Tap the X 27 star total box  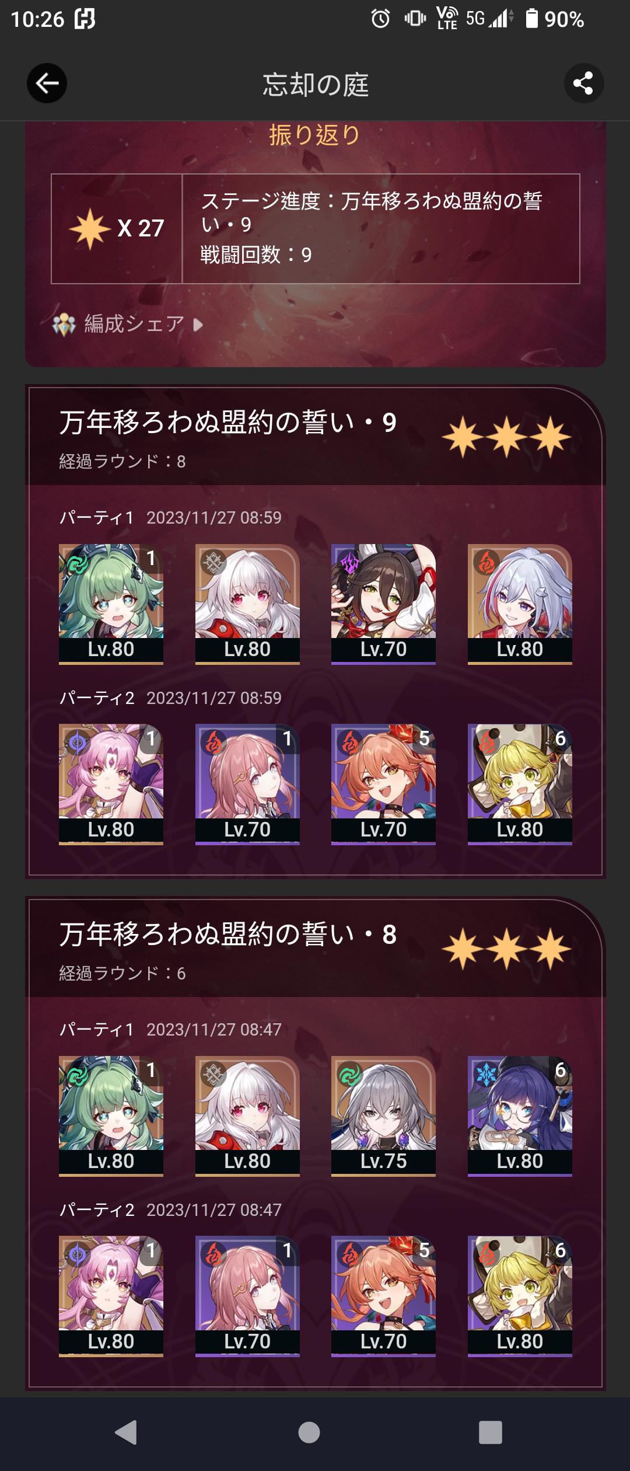[x=117, y=229]
